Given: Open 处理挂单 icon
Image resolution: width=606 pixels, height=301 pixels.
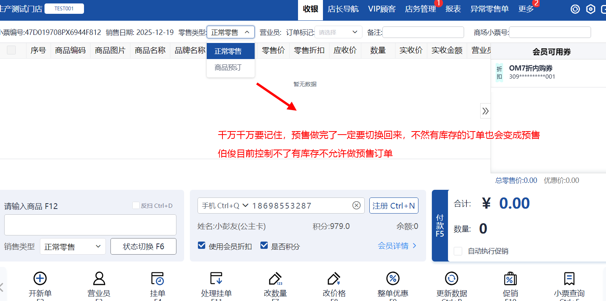Looking at the screenshot, I should (x=216, y=279).
